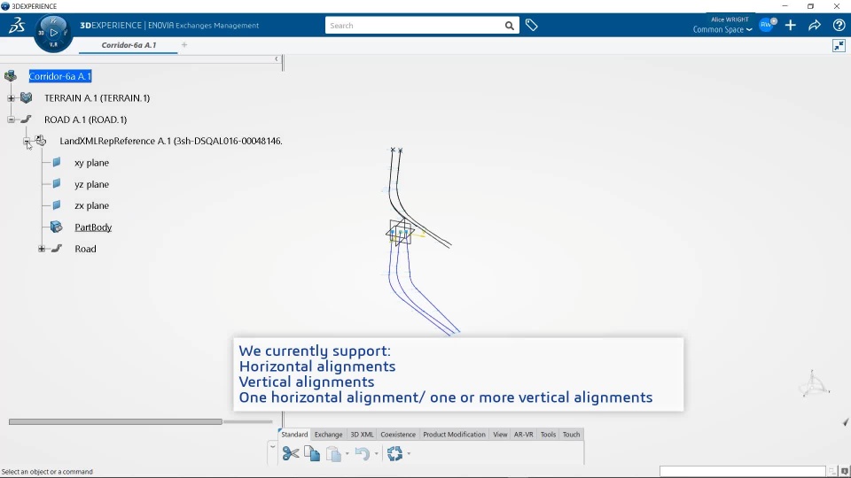Select the Corridor-6a A.1 document tab

click(x=129, y=45)
